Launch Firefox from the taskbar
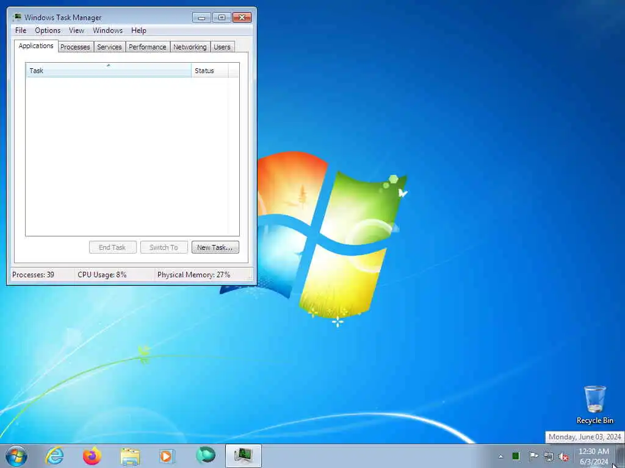The image size is (625, 468). (x=92, y=456)
